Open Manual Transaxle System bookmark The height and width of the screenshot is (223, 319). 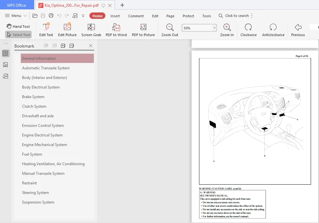(x=43, y=173)
